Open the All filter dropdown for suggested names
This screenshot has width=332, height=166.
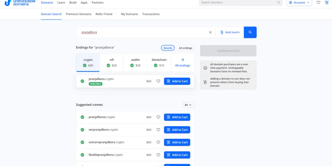189,105
